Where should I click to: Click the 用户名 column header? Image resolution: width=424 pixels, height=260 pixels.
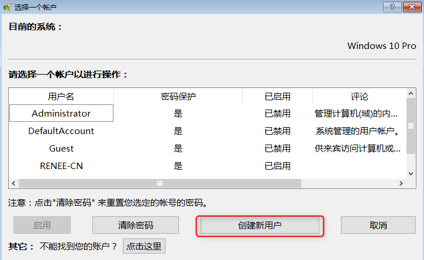[x=61, y=96]
